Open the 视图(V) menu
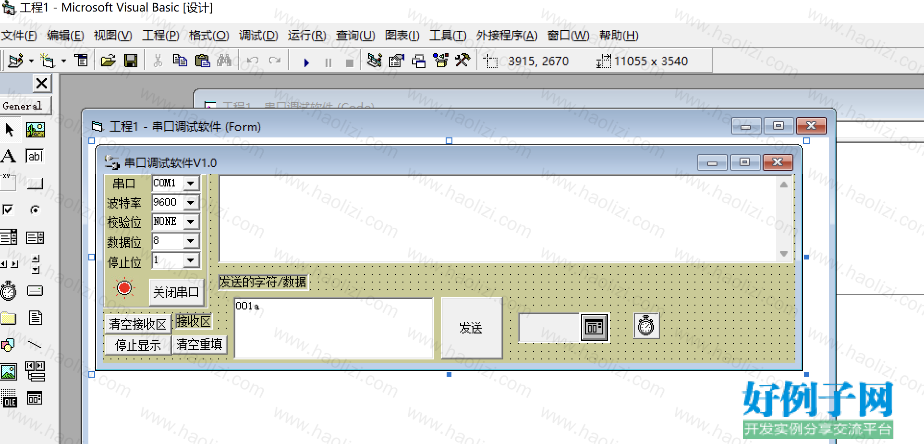Screen dimensions: 924x444 tap(113, 35)
